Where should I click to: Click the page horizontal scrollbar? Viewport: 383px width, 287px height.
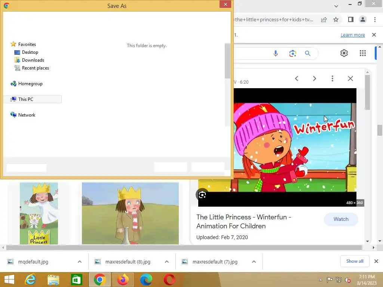(184, 247)
